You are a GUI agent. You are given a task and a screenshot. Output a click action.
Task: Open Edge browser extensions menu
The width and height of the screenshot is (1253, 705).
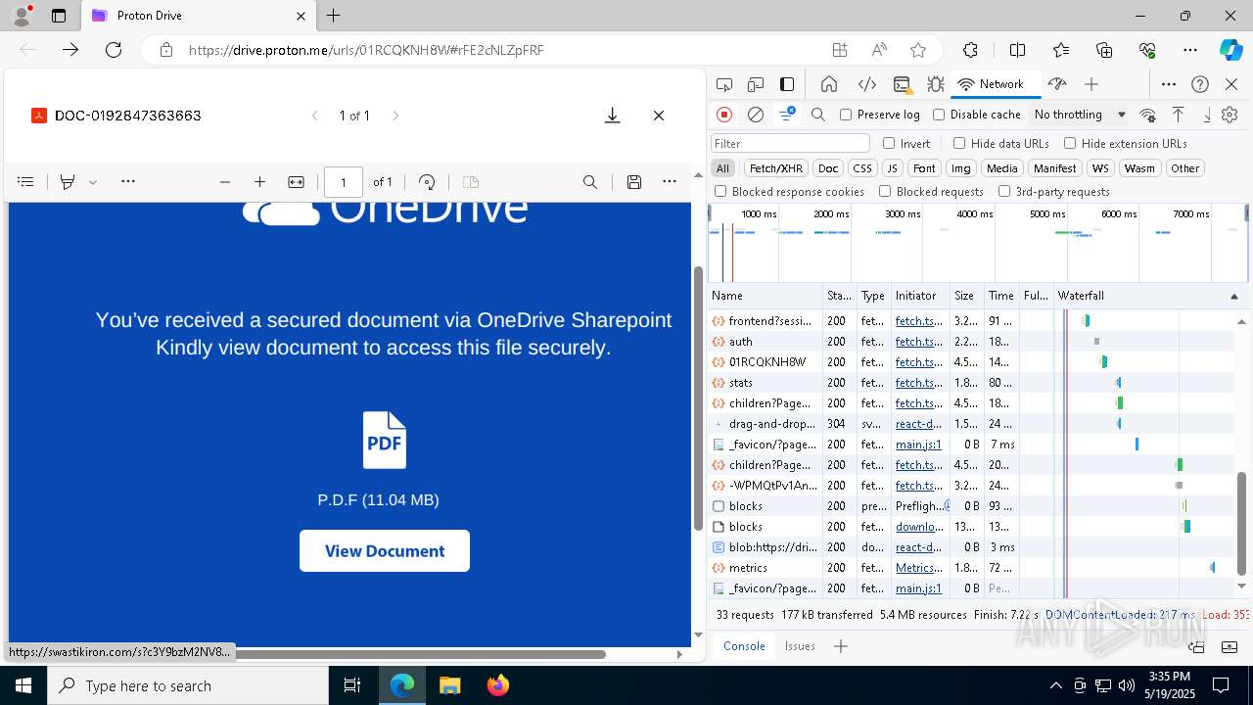[x=970, y=50]
